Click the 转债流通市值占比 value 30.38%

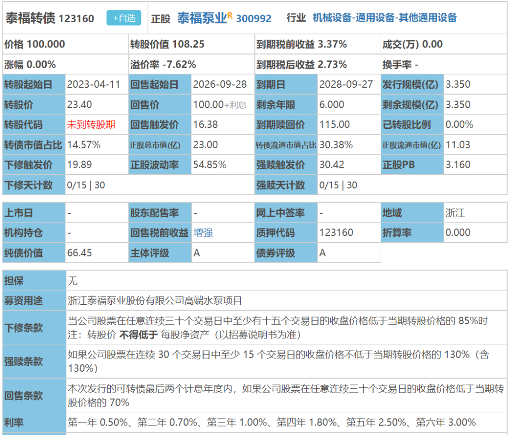(x=336, y=144)
